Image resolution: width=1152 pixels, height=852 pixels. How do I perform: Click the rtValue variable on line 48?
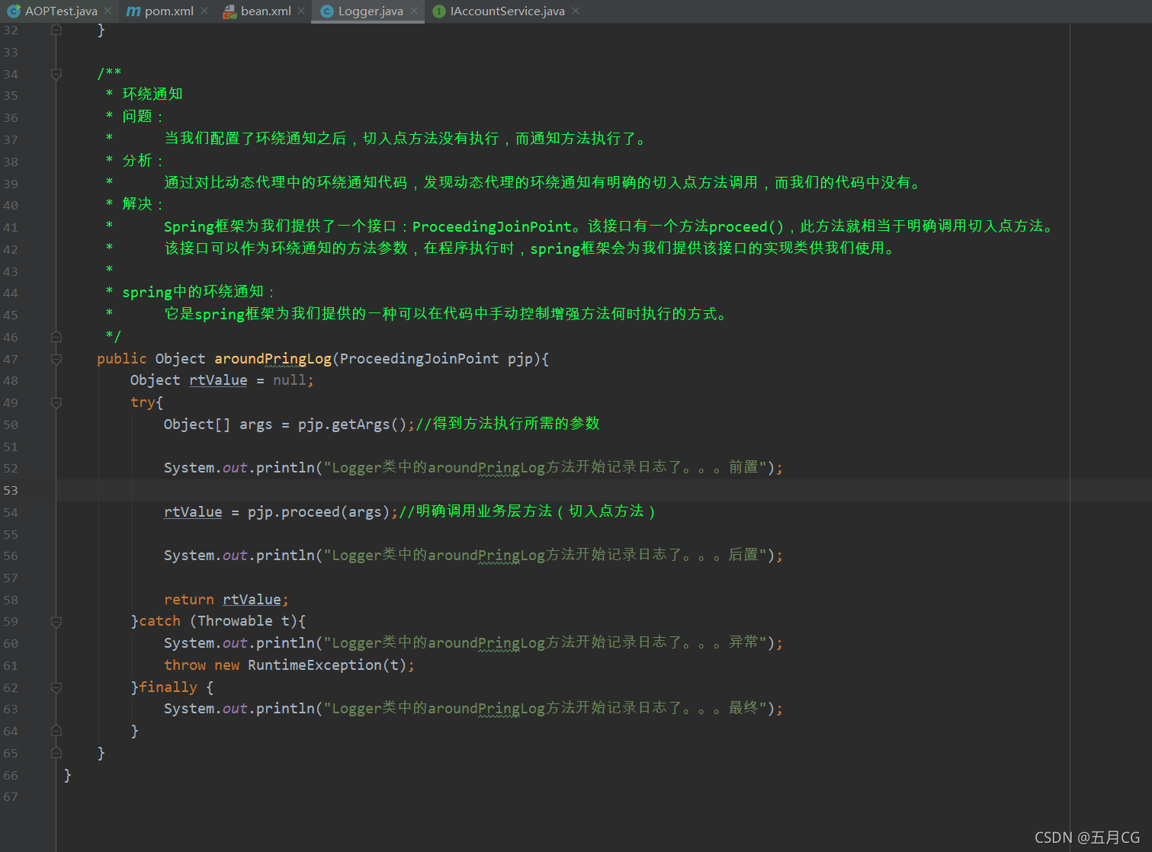(x=218, y=380)
